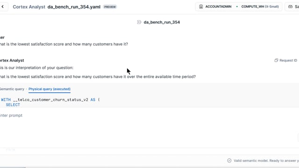
Task: Click the green warehouse status dot
Action: 237,7
